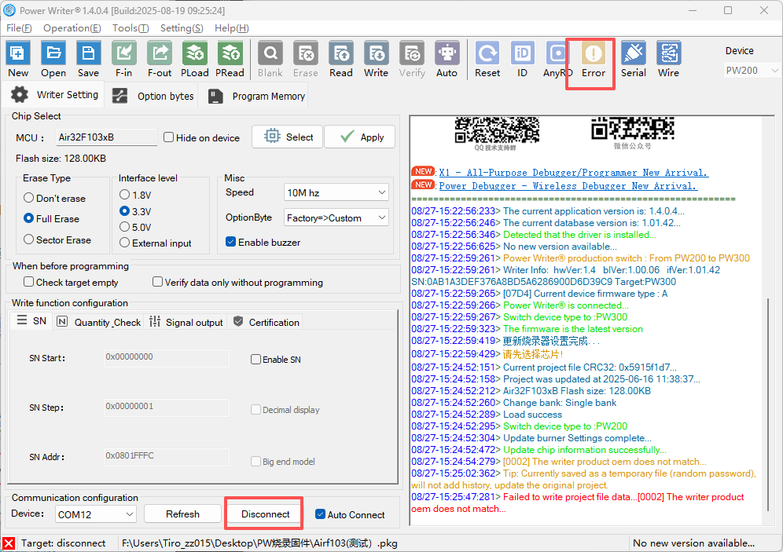This screenshot has width=783, height=552.
Task: Open the Error info toolbar icon
Action: click(x=594, y=59)
